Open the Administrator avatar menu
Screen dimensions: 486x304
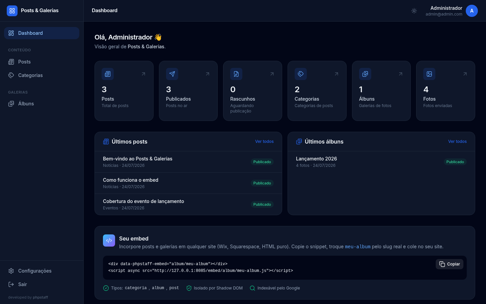point(472,11)
